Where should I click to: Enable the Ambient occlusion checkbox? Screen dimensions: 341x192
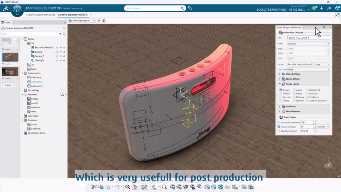(x=307, y=101)
